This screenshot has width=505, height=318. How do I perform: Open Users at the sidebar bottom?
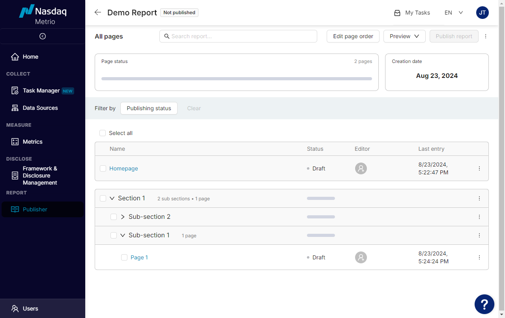click(43, 309)
